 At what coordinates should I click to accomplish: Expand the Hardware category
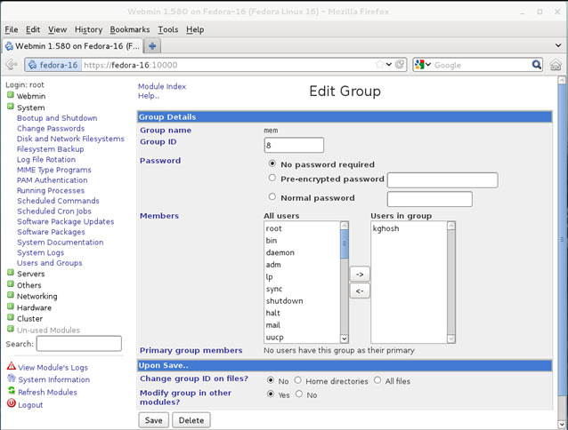pos(11,307)
